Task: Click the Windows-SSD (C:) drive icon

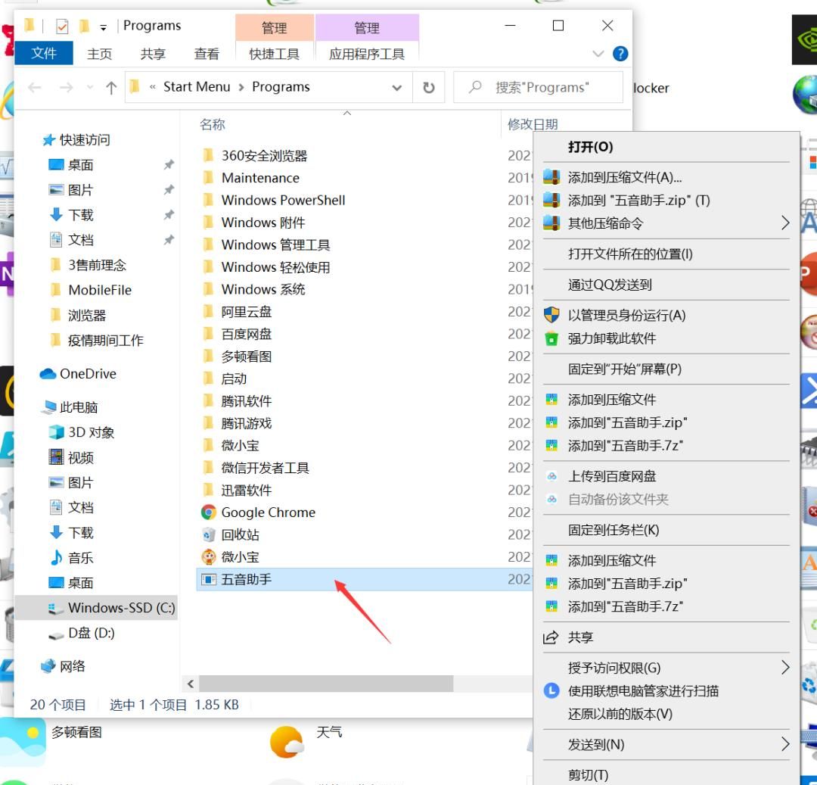Action: 56,608
